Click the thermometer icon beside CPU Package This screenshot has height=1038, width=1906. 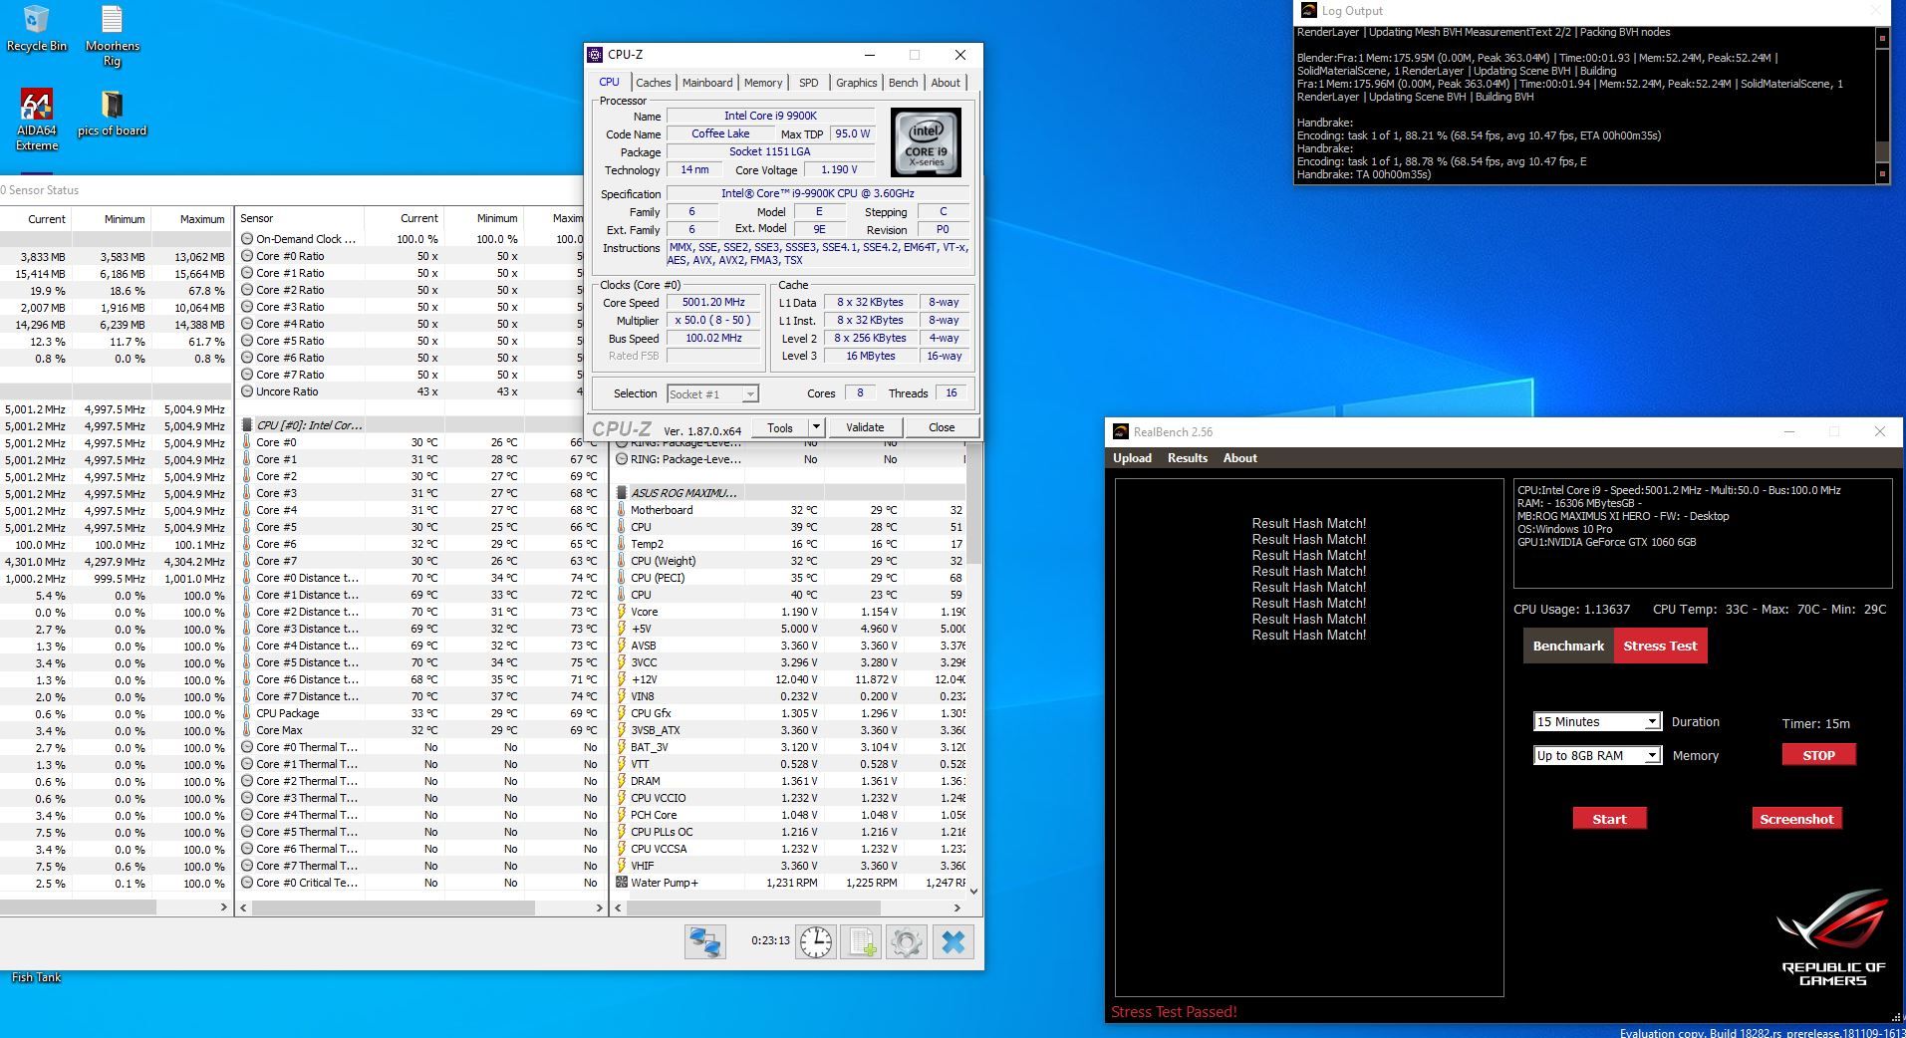pos(247,713)
